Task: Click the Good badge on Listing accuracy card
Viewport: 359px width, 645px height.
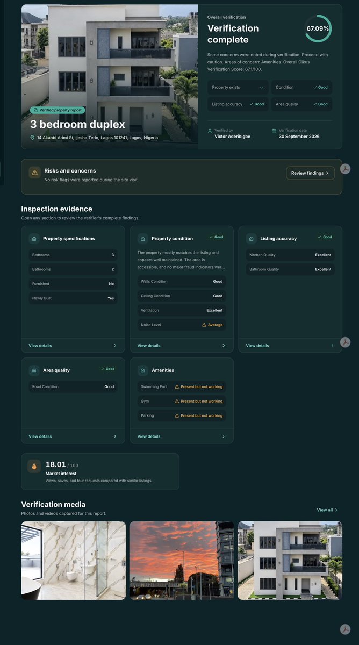Action: [x=325, y=237]
